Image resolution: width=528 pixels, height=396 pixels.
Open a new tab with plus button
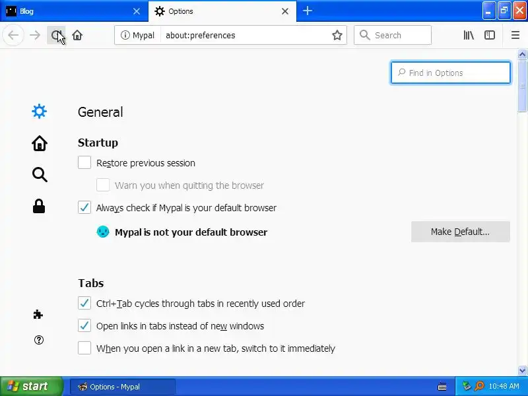coord(307,11)
